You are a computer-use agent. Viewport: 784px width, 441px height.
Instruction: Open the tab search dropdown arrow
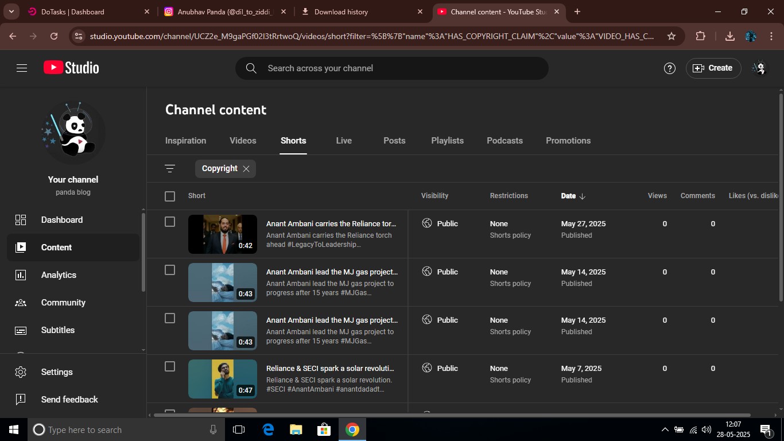[x=11, y=11]
